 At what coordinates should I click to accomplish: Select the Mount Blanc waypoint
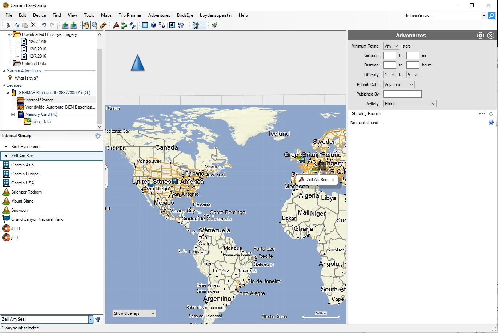(x=22, y=201)
